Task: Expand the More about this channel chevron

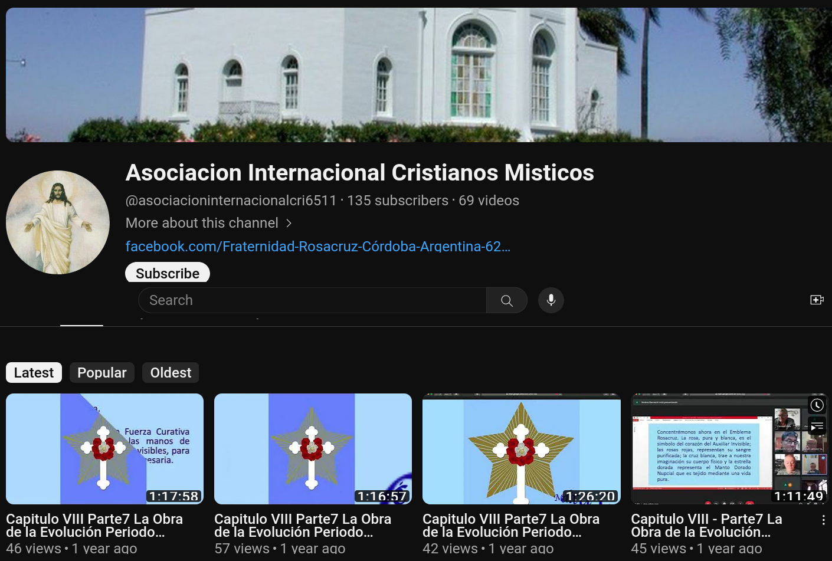Action: click(289, 223)
